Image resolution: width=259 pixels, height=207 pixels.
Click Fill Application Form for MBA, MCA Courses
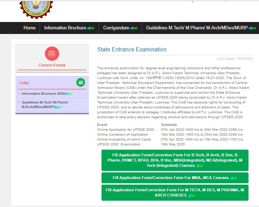click(x=170, y=178)
